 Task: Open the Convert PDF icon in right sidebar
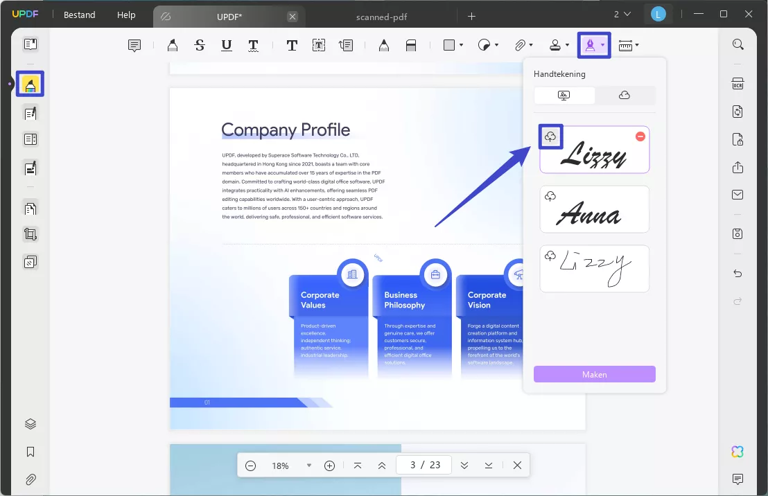pyautogui.click(x=738, y=112)
